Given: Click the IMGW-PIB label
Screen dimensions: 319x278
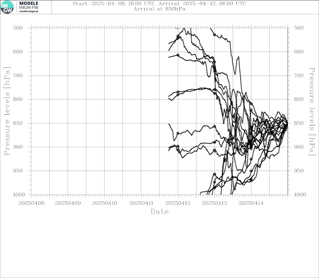Looking at the screenshot, I should (29, 8).
